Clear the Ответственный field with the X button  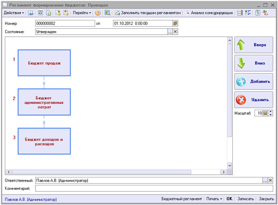click(x=271, y=181)
